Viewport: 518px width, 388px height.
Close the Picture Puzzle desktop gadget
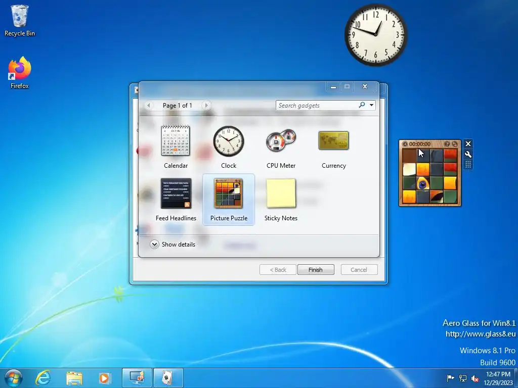tap(468, 144)
